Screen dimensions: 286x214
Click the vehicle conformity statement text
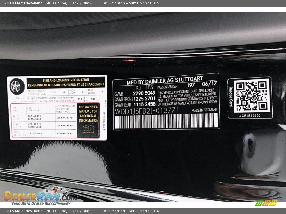pos(187,97)
